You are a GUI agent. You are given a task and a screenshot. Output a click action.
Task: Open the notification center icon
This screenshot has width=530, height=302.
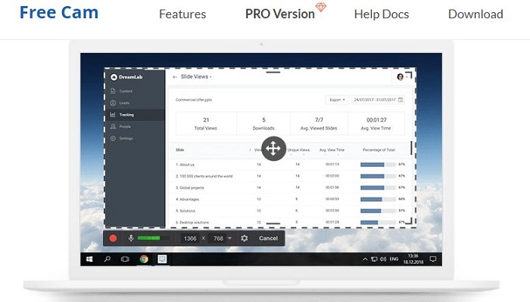[x=433, y=259]
